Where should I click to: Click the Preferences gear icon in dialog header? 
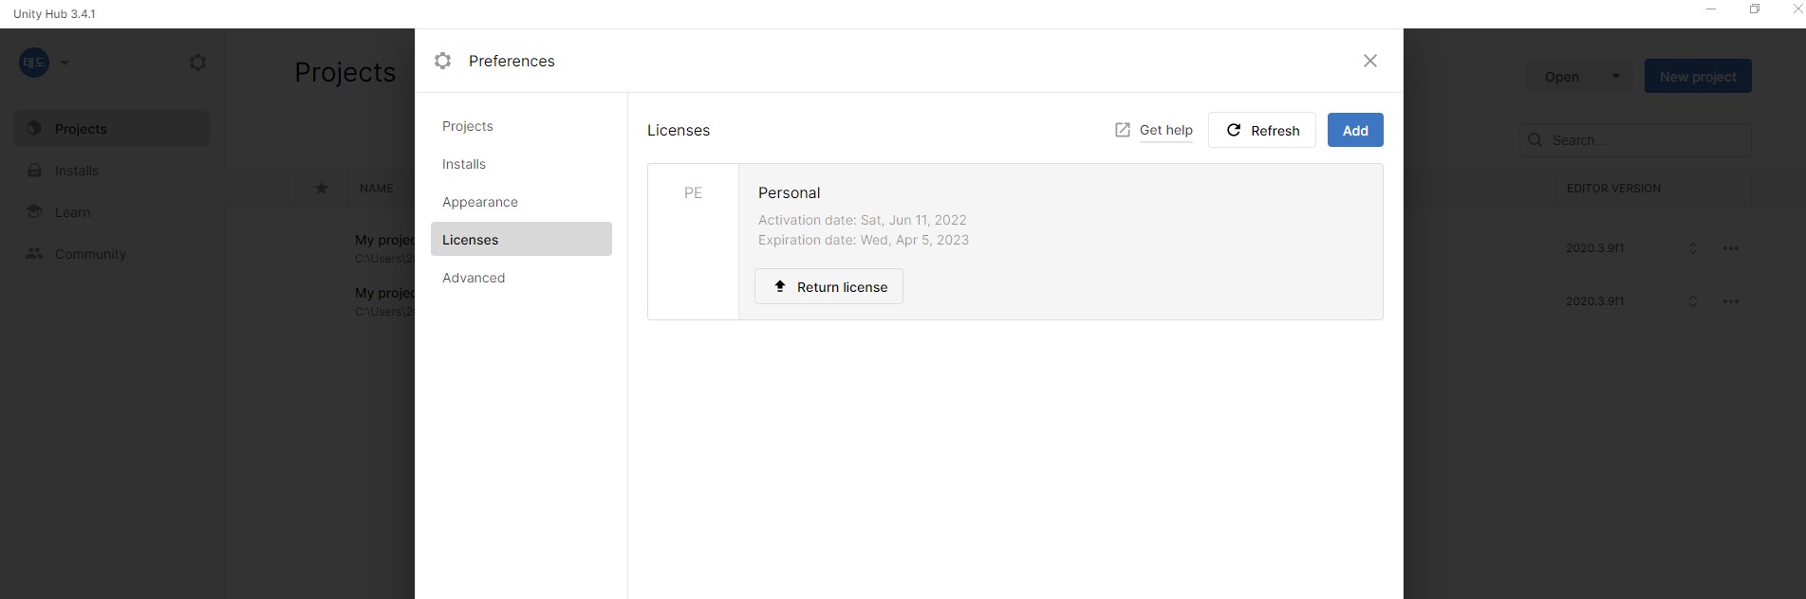point(442,61)
